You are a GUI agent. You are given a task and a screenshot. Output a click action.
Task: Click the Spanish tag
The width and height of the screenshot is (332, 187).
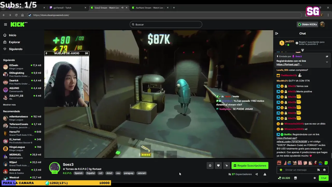79,173
